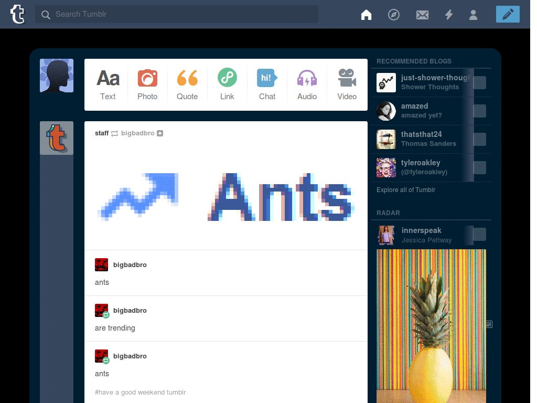Follow tyleroakley with its side button
Screen dimensions: 537x403
click(x=479, y=168)
